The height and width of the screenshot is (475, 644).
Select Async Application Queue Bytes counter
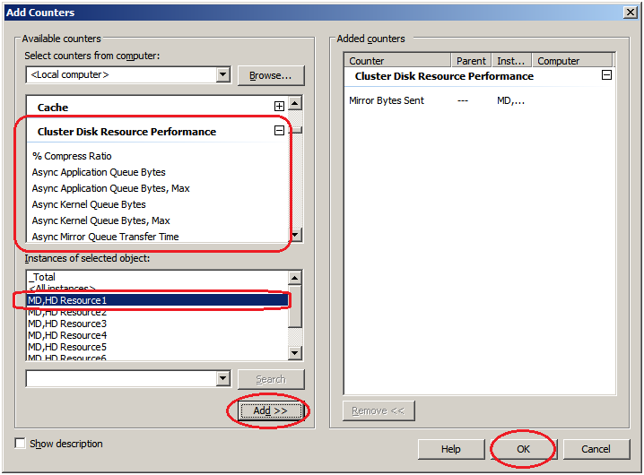click(x=99, y=172)
